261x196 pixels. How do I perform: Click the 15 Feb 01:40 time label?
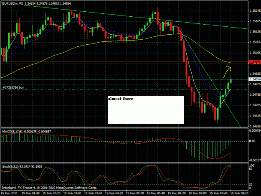tap(30, 193)
